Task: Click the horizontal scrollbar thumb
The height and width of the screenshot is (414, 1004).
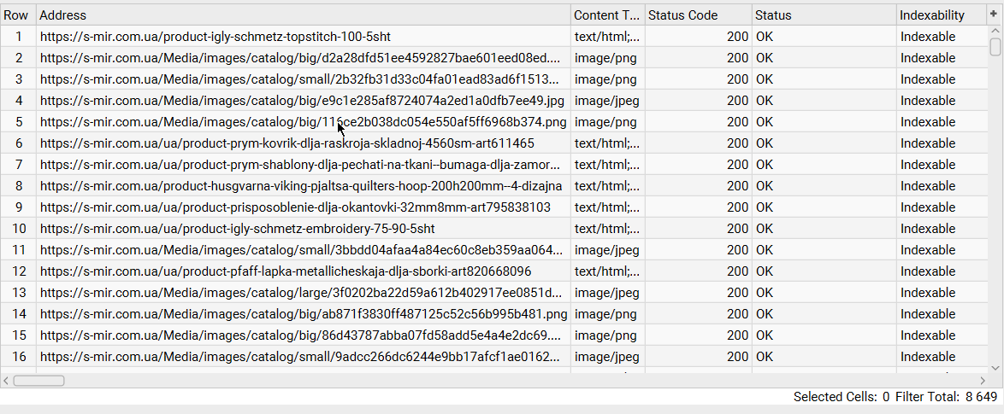Action: [x=38, y=381]
